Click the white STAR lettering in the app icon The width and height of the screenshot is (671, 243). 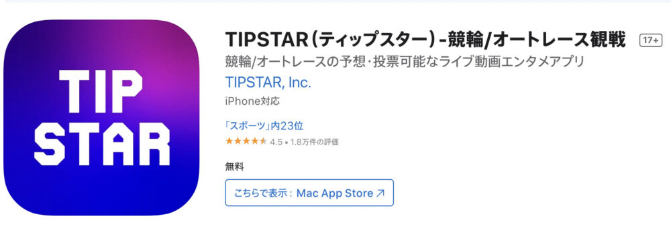102,144
